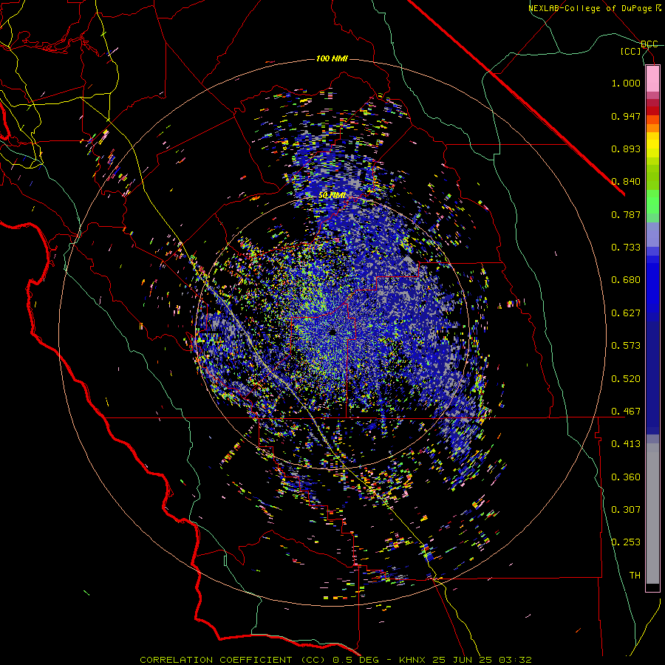665x665 pixels.
Task: Select the 1.000 value on color scale
Action: [626, 83]
